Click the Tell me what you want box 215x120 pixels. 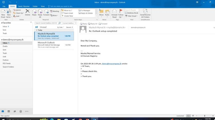point(60,6)
